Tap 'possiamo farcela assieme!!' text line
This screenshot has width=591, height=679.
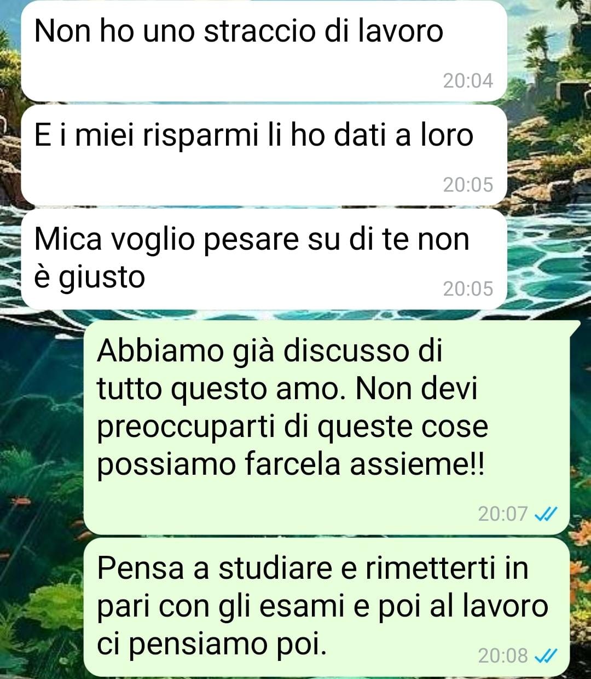click(x=291, y=465)
